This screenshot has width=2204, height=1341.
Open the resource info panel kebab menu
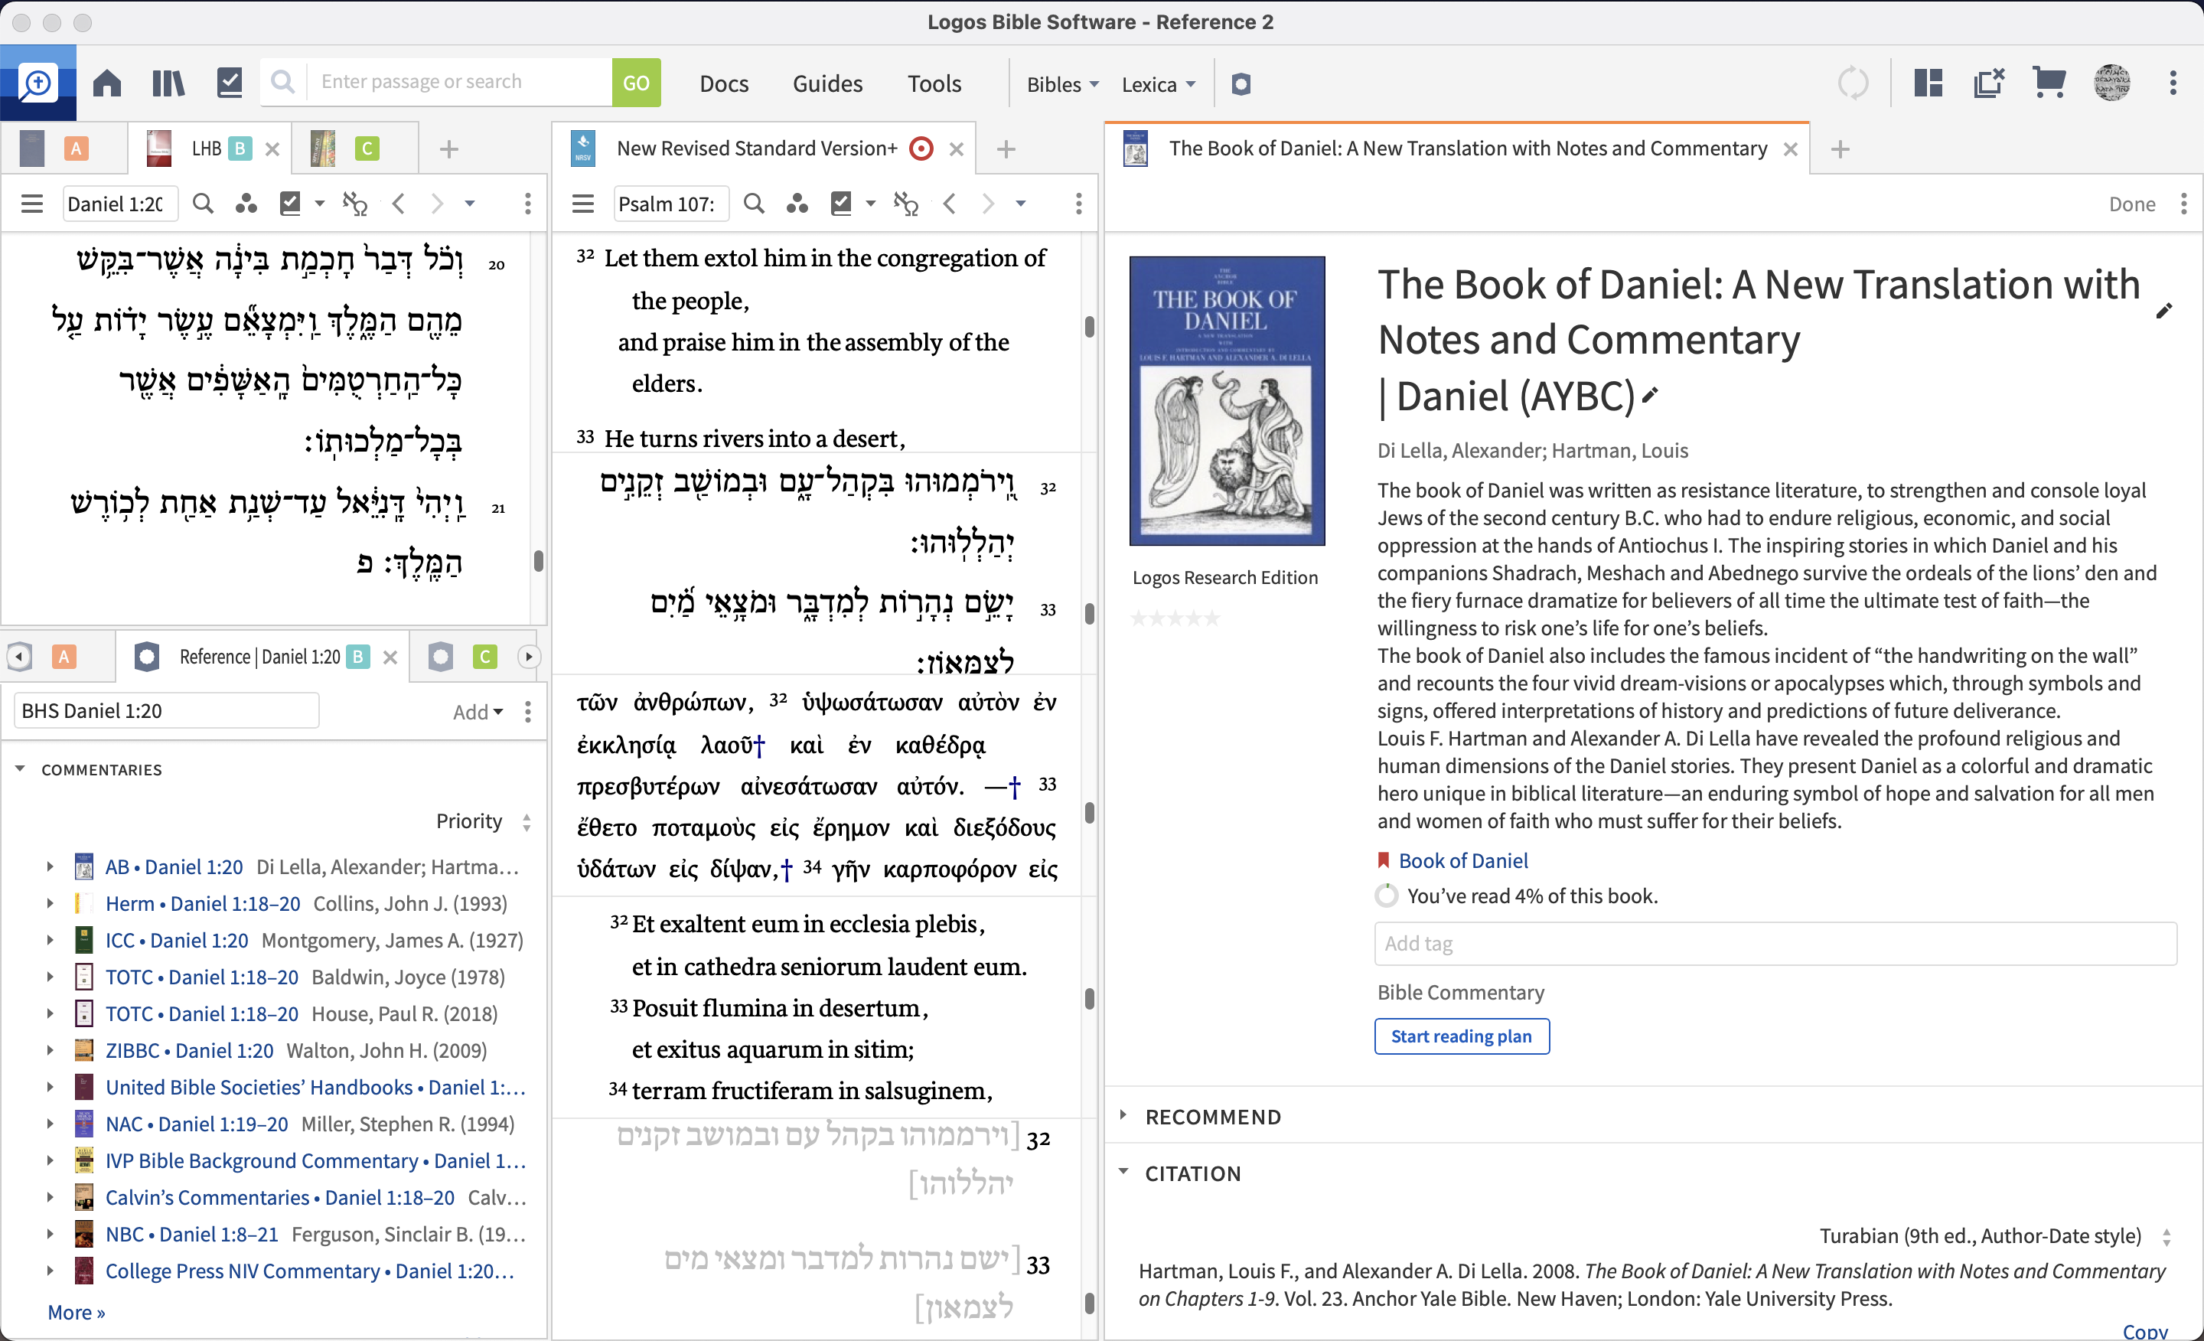(x=2183, y=204)
